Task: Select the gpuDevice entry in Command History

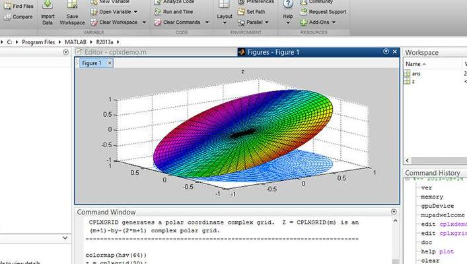Action: 437,206
